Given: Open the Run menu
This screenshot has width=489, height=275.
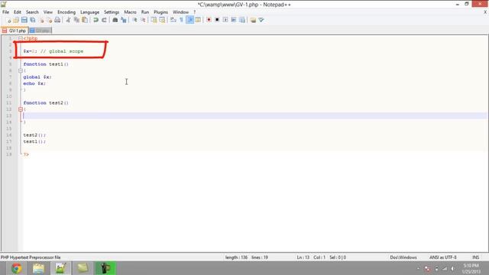Looking at the screenshot, I should 145,12.
